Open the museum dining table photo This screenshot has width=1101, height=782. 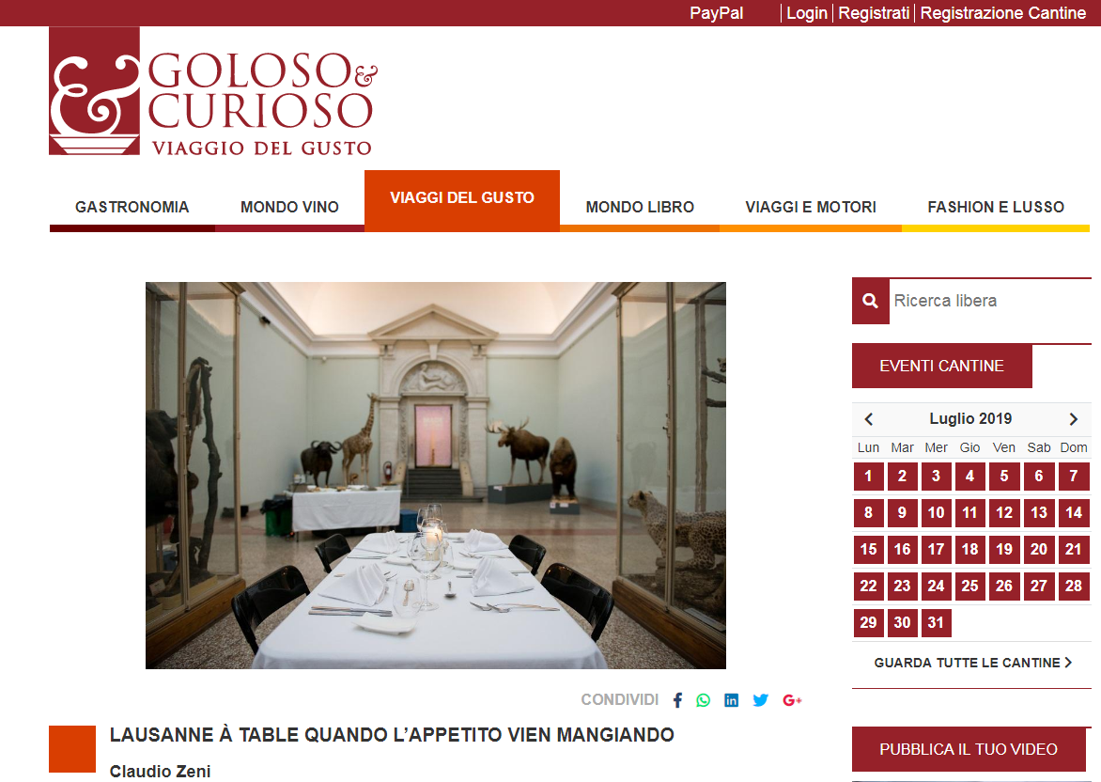point(435,476)
